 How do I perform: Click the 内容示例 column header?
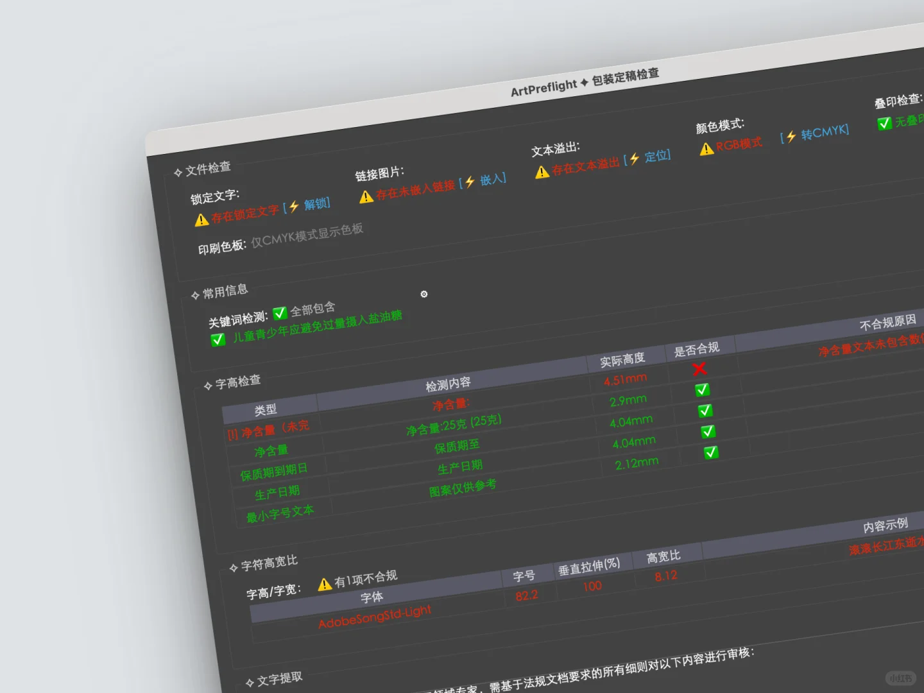tap(886, 526)
